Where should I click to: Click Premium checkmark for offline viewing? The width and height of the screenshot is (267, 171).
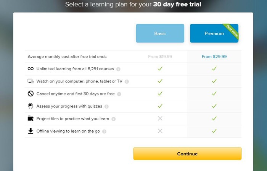[x=214, y=131]
